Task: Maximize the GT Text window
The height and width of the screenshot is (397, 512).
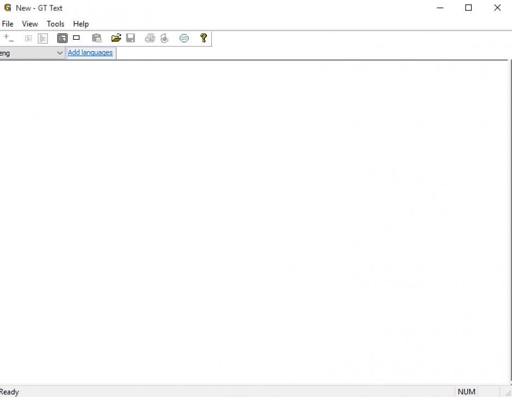Action: [468, 8]
